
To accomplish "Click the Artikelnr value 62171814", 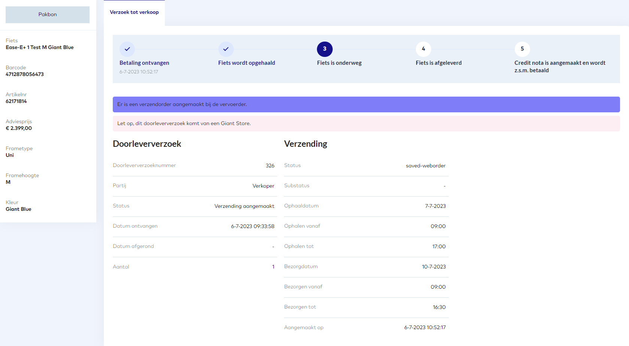I will coord(16,101).
